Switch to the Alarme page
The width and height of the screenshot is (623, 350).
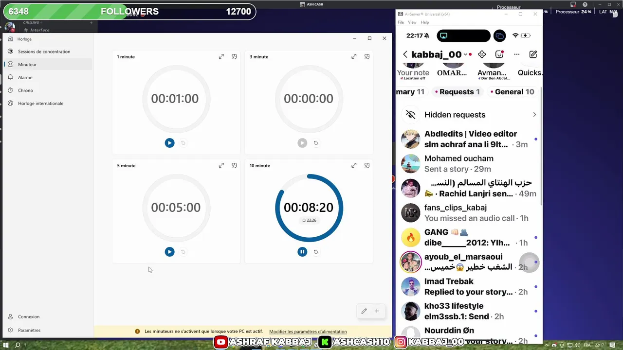(x=48, y=77)
